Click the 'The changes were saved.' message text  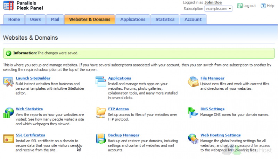click(58, 53)
